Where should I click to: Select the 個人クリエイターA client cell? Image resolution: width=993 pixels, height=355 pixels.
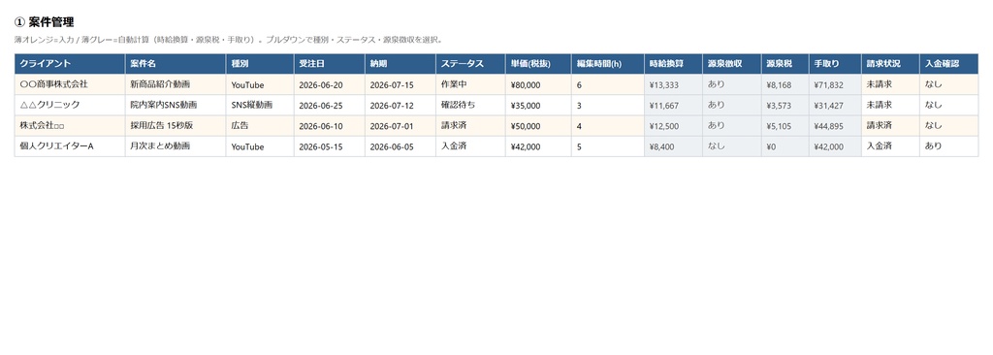pyautogui.click(x=70, y=146)
